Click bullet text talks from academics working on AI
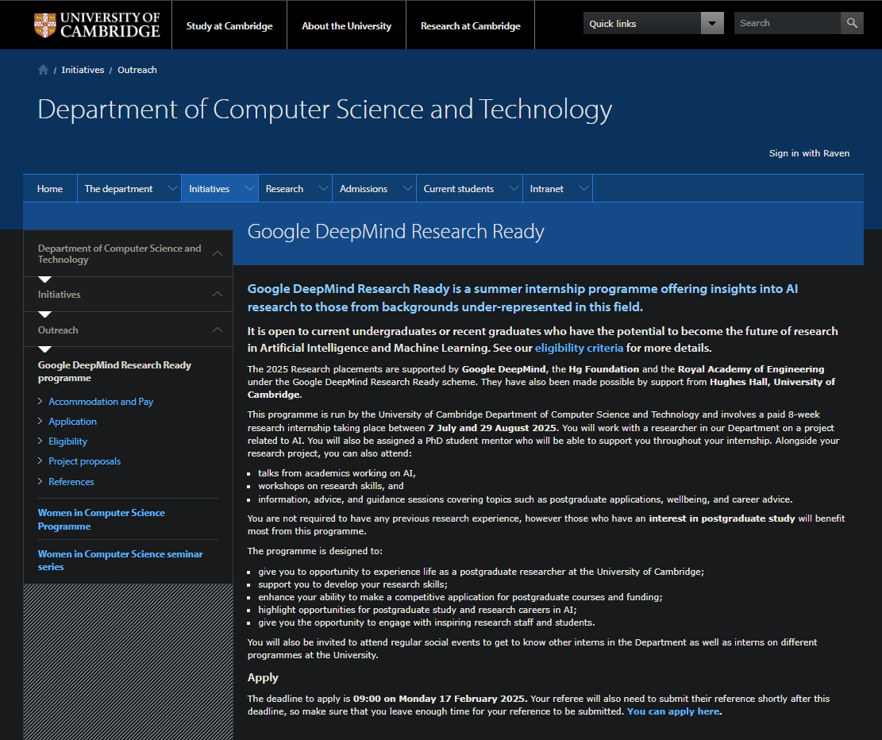Image resolution: width=882 pixels, height=740 pixels. pos(337,473)
